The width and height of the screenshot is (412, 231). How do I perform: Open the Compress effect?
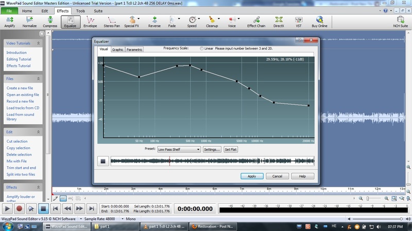point(50,22)
